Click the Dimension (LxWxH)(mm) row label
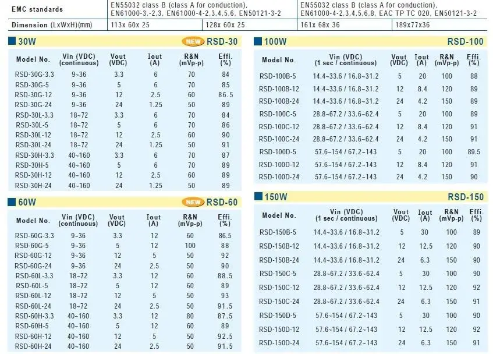The height and width of the screenshot is (354, 493). pyautogui.click(x=52, y=25)
